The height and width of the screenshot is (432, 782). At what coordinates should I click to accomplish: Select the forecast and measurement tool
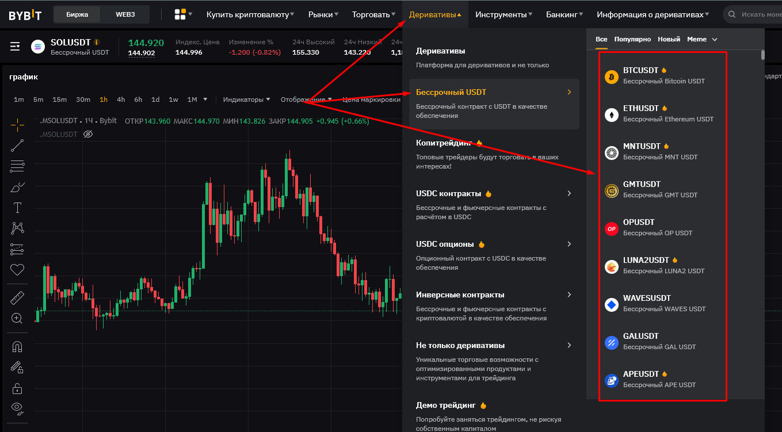point(17,249)
